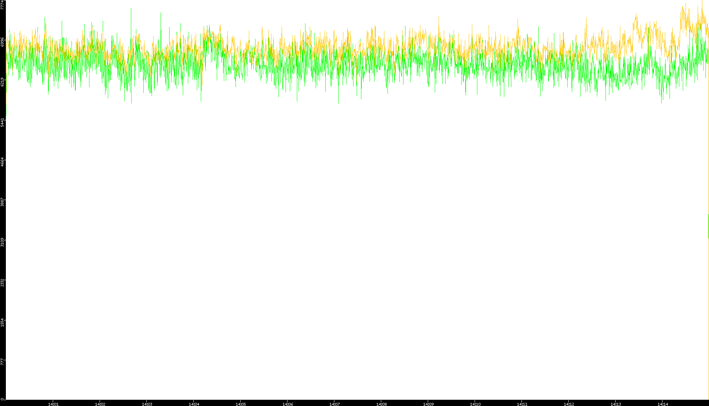Select the 777 vertical axis label
This screenshot has height=406, width=709.
[x=3, y=361]
